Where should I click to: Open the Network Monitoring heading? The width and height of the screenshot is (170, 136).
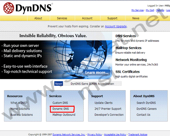coord(131,60)
